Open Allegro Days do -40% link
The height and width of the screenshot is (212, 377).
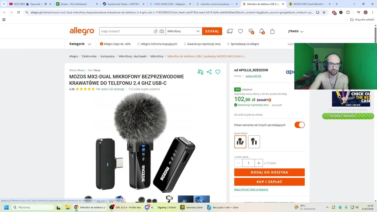(115, 44)
